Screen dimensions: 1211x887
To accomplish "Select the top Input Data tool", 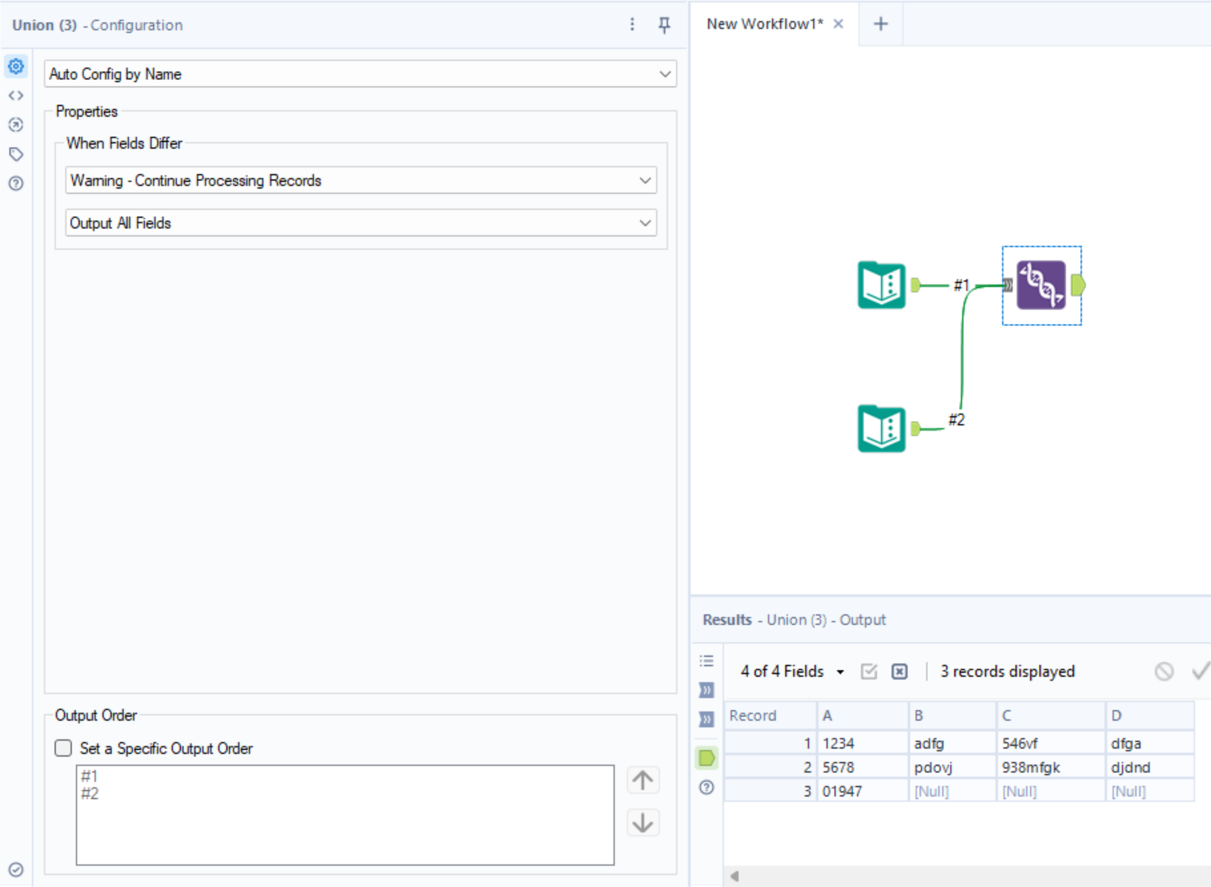I will pyautogui.click(x=882, y=285).
